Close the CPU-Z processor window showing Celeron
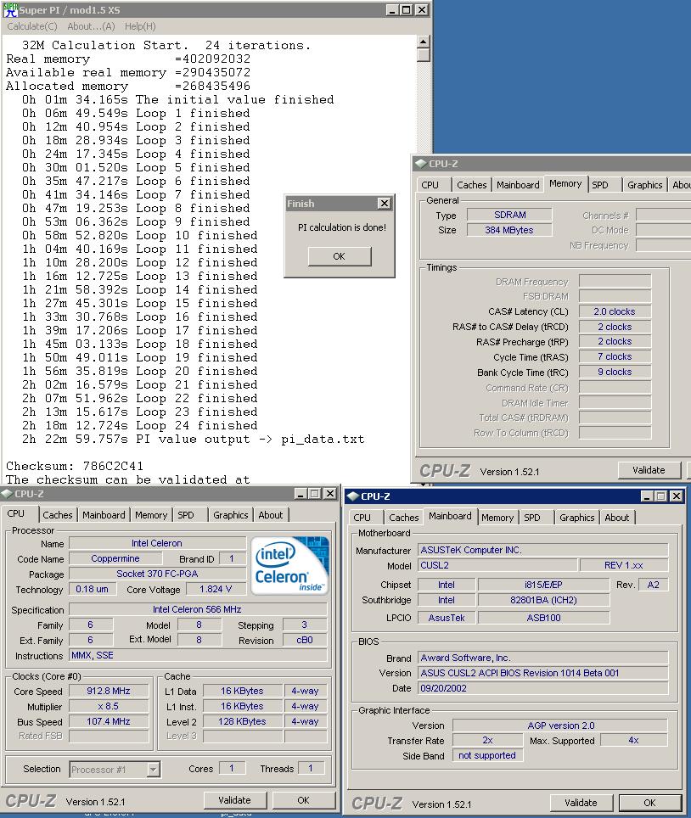 [x=330, y=494]
